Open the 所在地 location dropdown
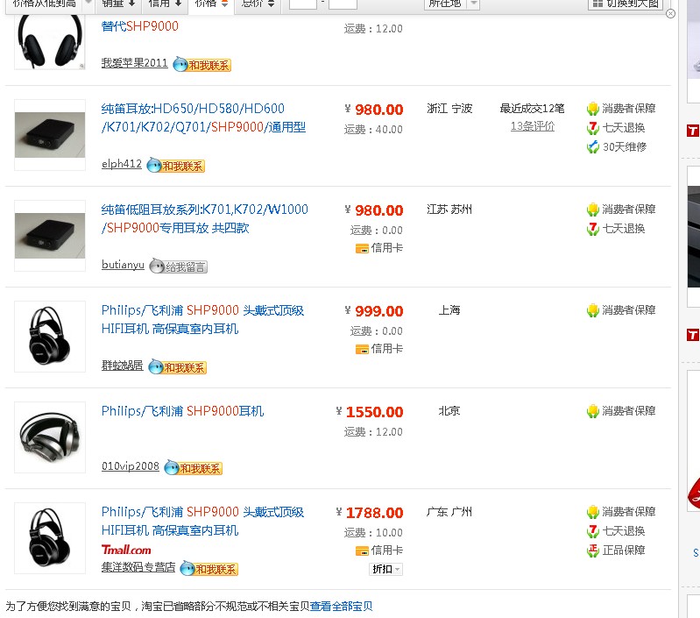Viewport: 700px width, 618px height. [x=451, y=4]
